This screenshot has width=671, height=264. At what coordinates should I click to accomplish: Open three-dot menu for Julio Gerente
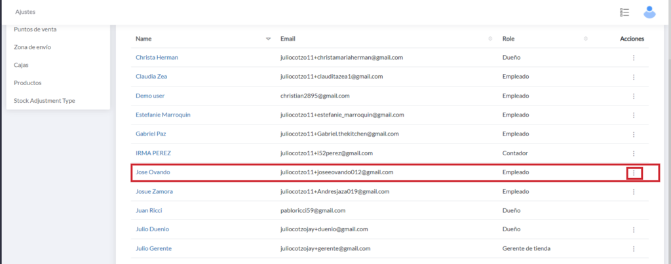(634, 249)
